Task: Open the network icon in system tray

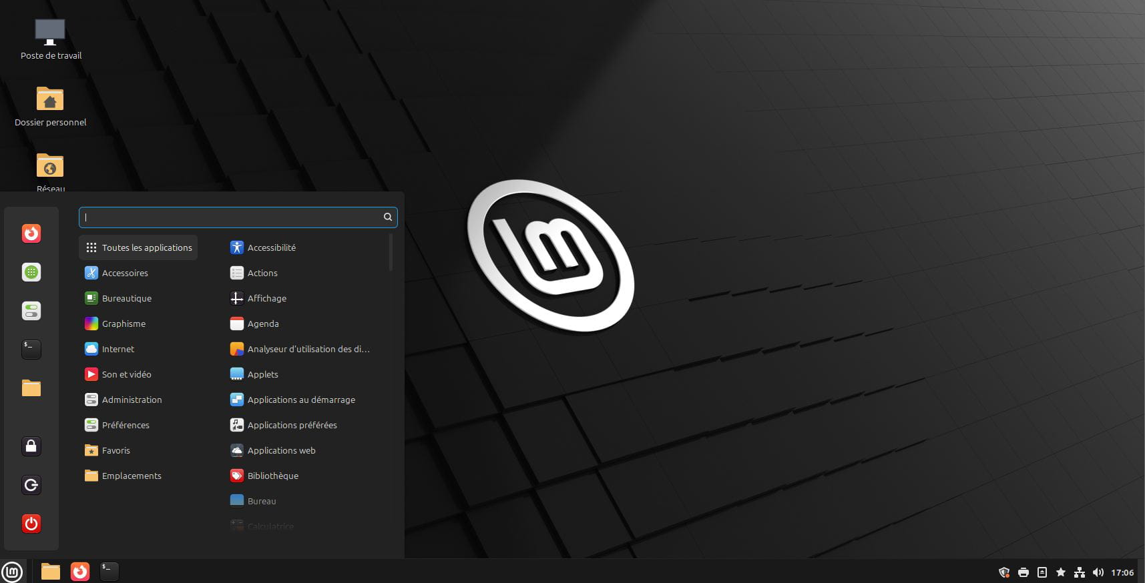Action: click(x=1079, y=572)
